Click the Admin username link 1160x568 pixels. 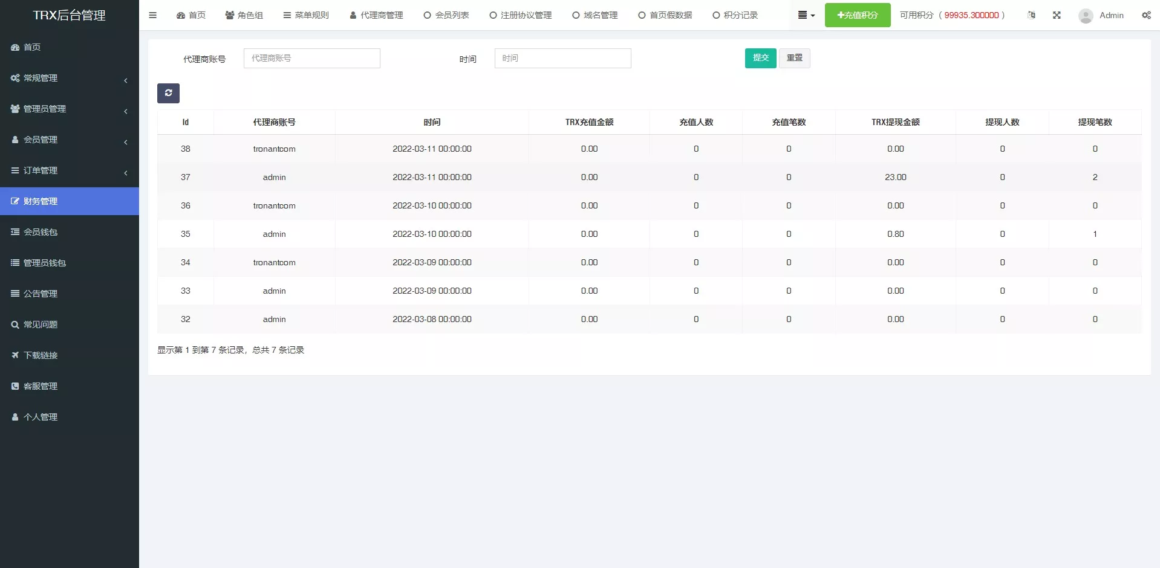click(x=1112, y=15)
